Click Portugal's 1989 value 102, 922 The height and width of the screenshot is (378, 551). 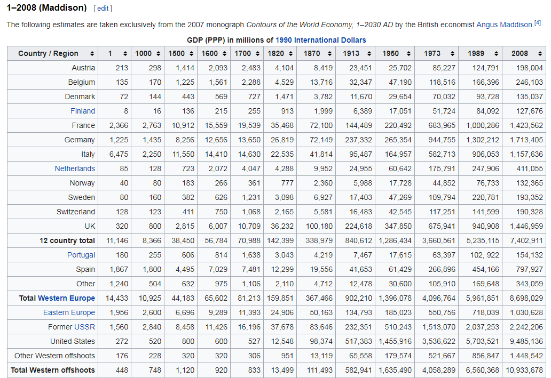click(x=485, y=255)
